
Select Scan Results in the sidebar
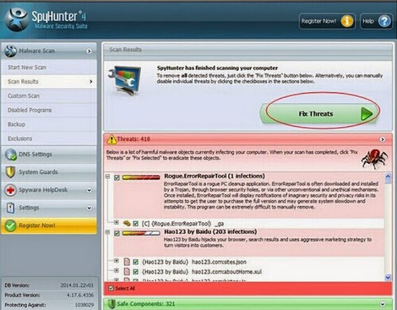[49, 81]
